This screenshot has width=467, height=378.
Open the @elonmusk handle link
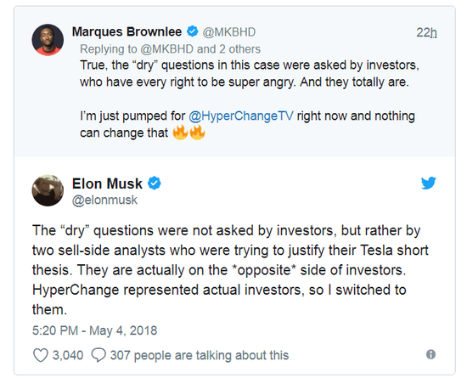tap(104, 200)
